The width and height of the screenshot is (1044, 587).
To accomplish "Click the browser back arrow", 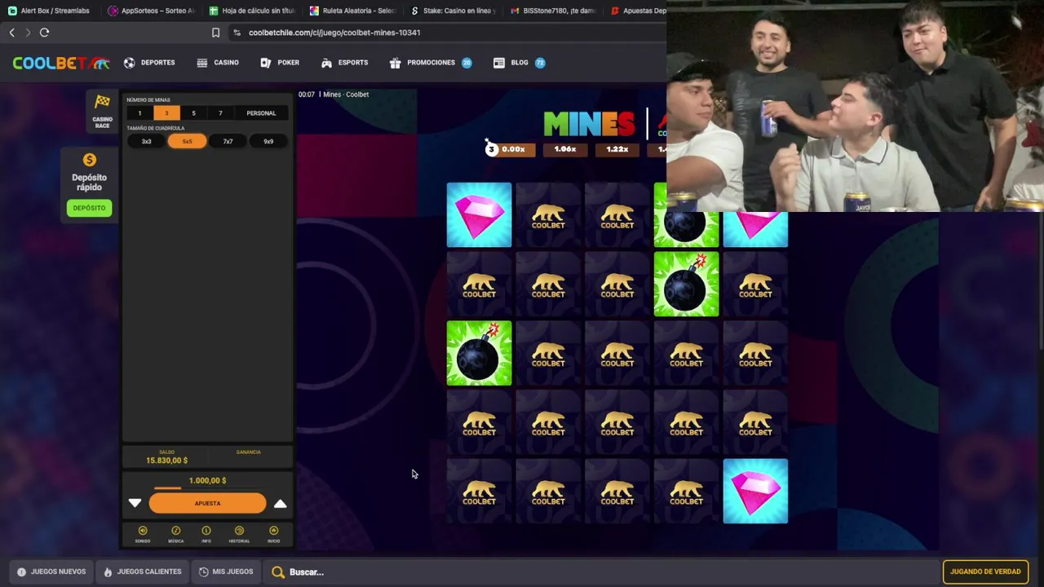I will click(11, 33).
